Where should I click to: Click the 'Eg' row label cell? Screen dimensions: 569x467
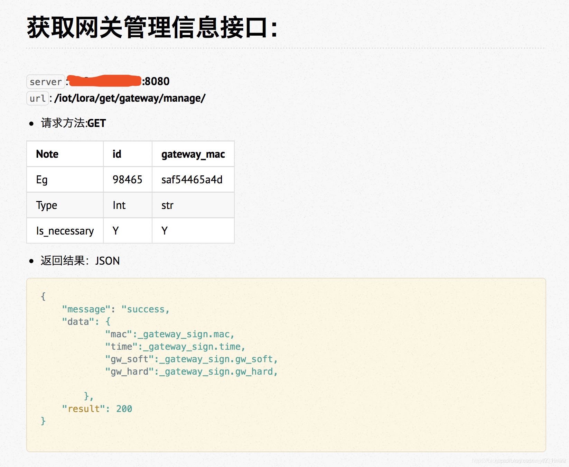click(x=65, y=180)
